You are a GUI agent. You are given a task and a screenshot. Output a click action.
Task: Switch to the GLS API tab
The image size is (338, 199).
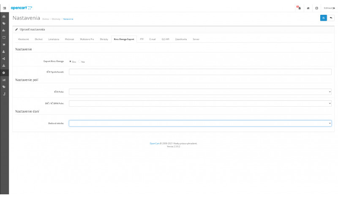[165, 39]
